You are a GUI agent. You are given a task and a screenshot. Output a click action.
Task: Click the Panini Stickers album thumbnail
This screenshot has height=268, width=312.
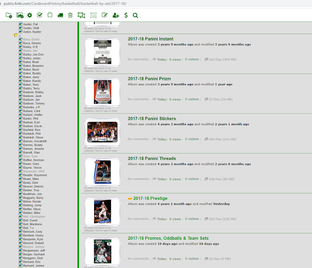coord(102,132)
